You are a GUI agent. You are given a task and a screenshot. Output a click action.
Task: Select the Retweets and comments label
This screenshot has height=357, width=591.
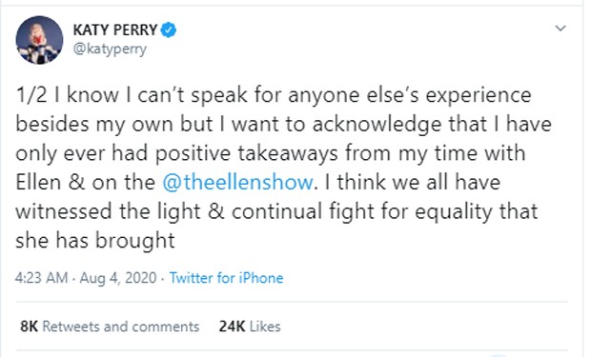click(121, 327)
